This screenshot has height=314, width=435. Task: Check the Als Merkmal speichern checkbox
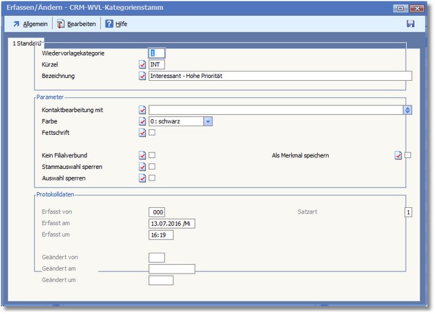point(408,155)
